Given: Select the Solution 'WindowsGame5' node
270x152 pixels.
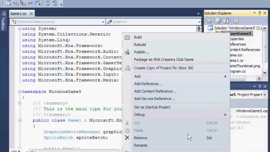Looking at the screenshot, I should (x=238, y=28).
